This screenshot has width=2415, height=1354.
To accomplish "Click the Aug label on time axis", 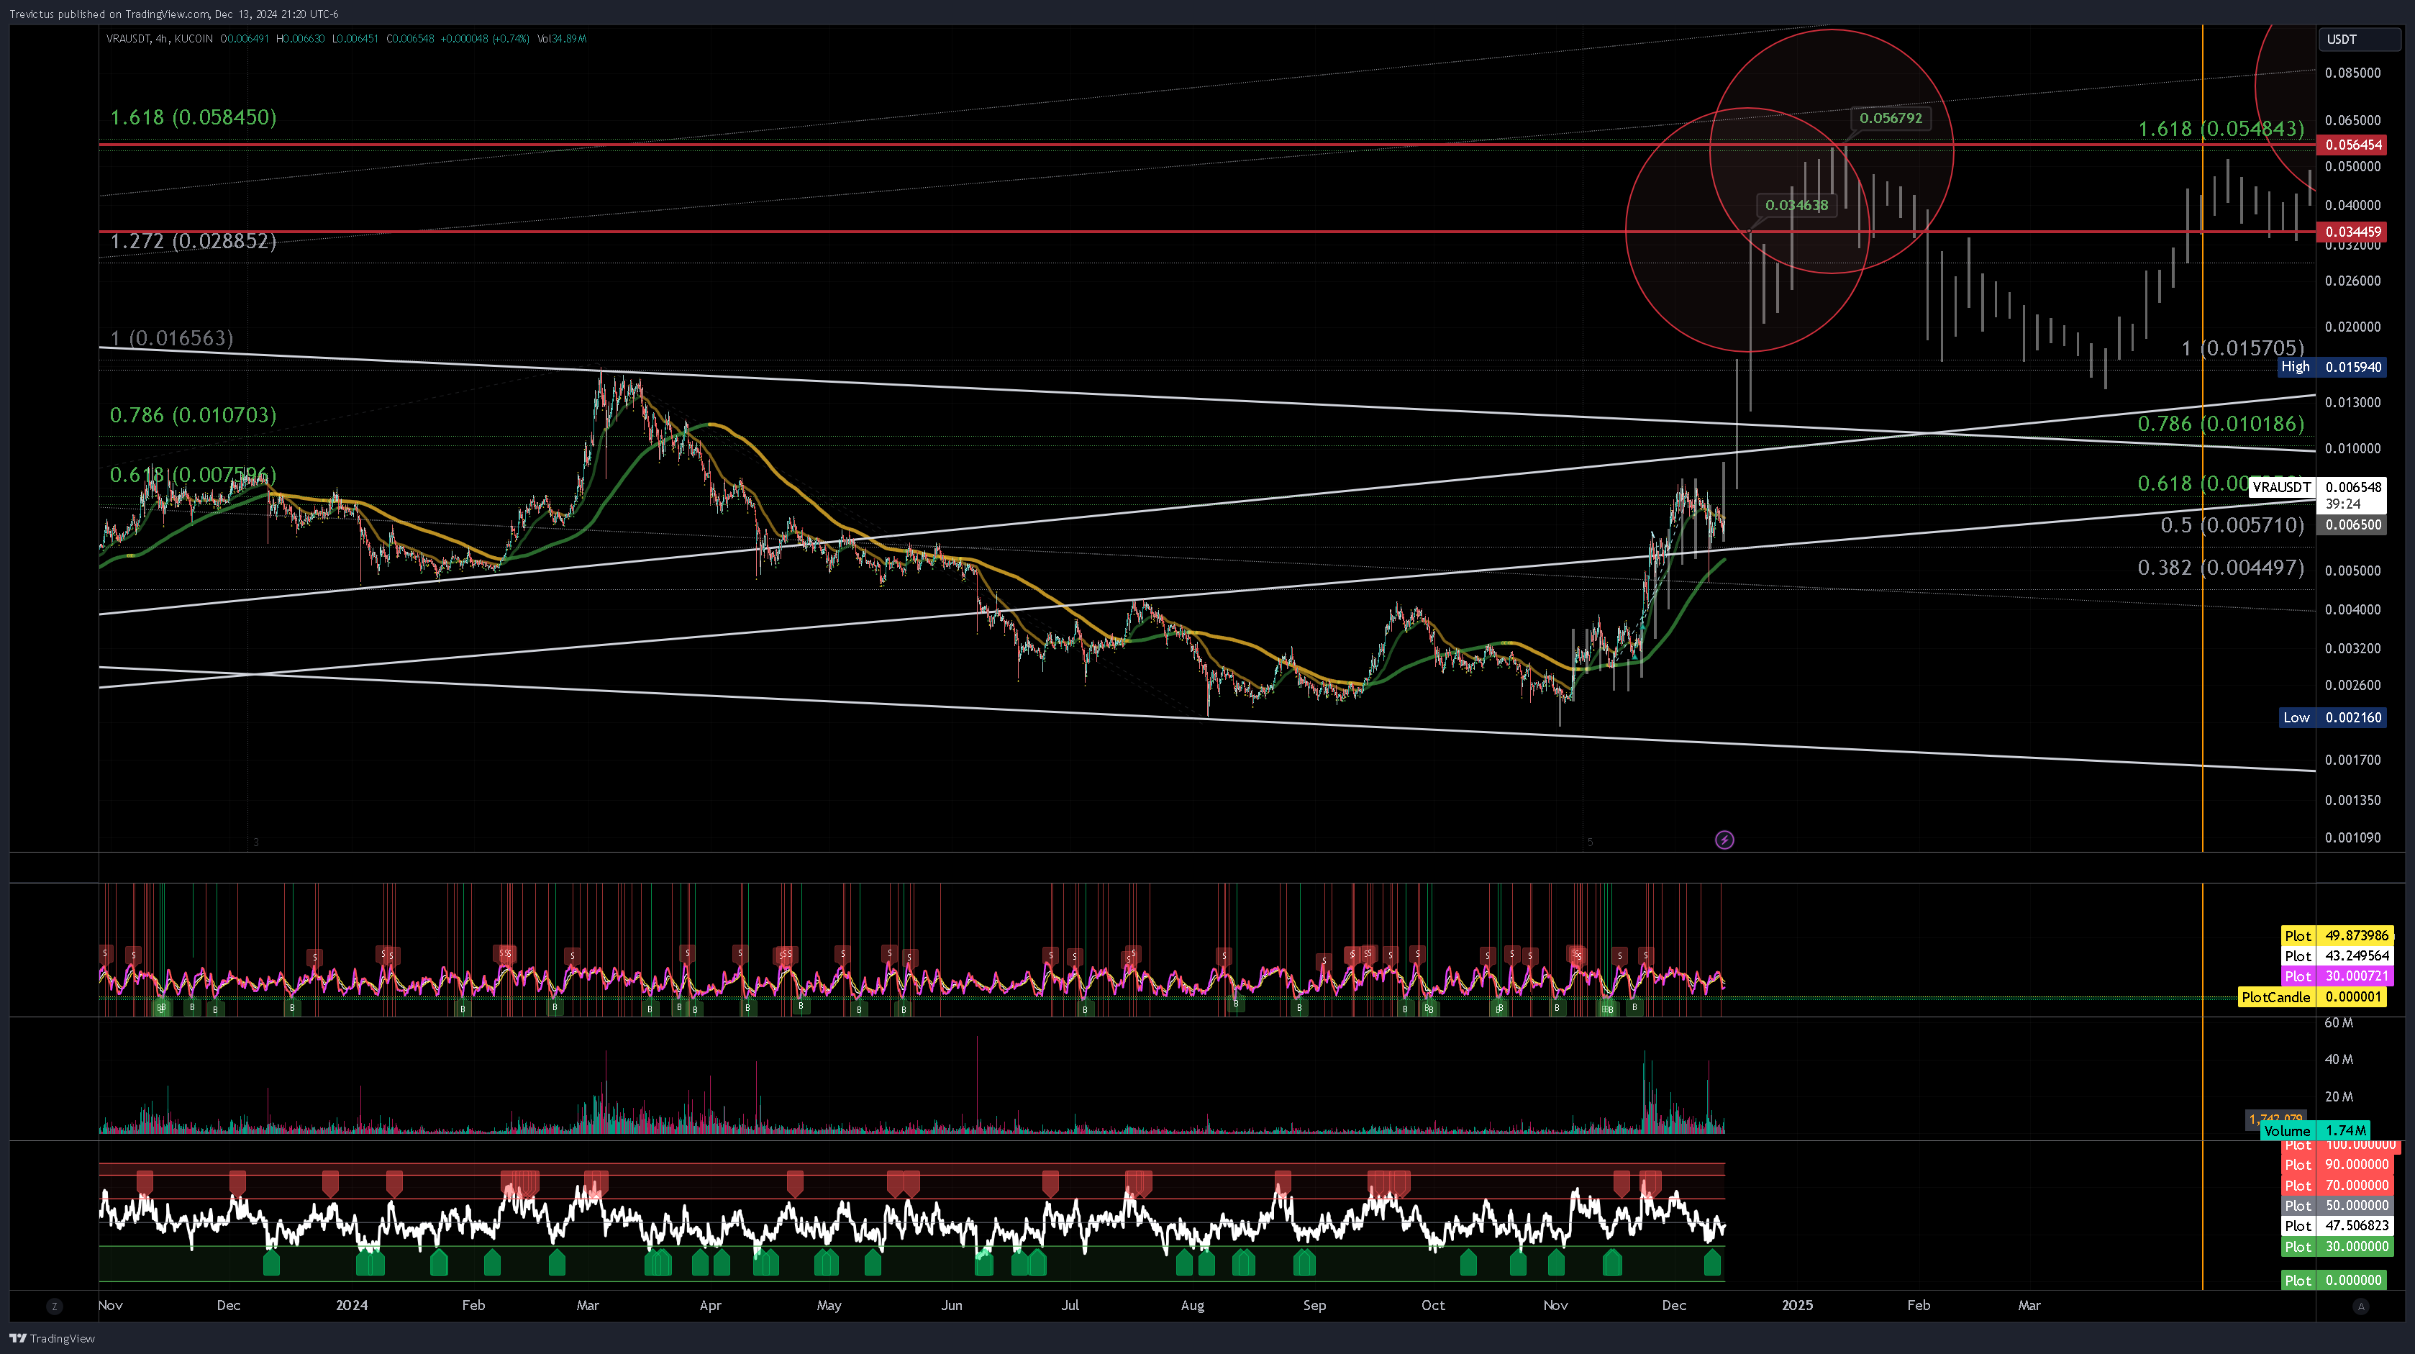I will [x=1193, y=1305].
